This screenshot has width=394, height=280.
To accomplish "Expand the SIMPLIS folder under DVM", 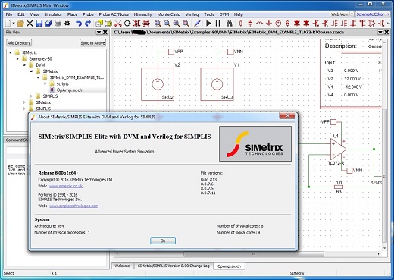I will (31, 96).
